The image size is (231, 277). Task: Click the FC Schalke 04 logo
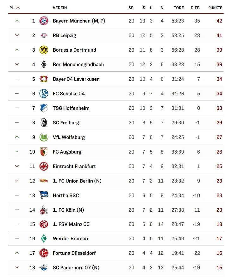pyautogui.click(x=44, y=94)
